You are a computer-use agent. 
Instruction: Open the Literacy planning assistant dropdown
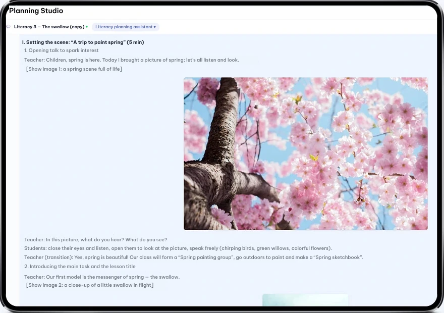pyautogui.click(x=126, y=27)
